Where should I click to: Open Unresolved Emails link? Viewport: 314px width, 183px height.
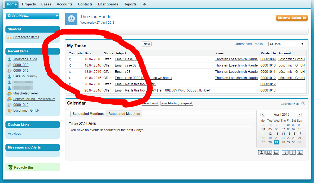[249, 44]
